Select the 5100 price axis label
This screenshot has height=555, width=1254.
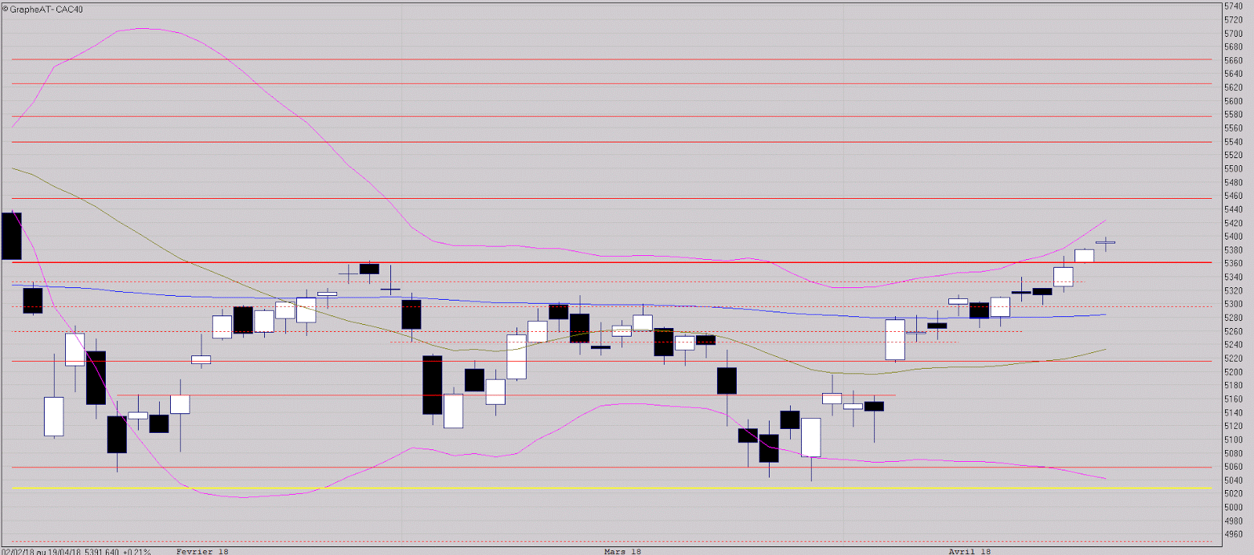(x=1233, y=439)
